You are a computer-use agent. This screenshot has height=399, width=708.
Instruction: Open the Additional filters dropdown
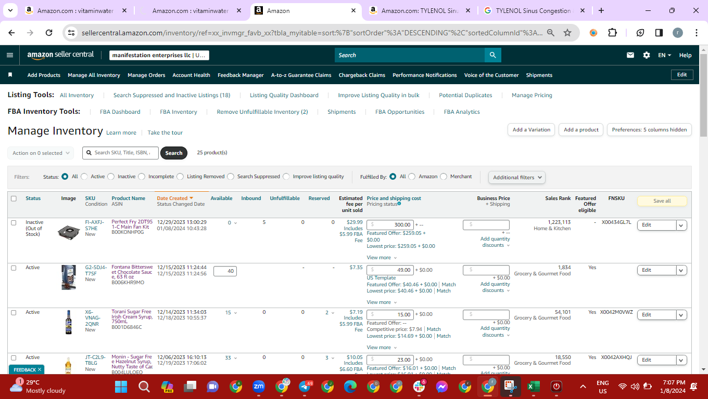point(517,177)
